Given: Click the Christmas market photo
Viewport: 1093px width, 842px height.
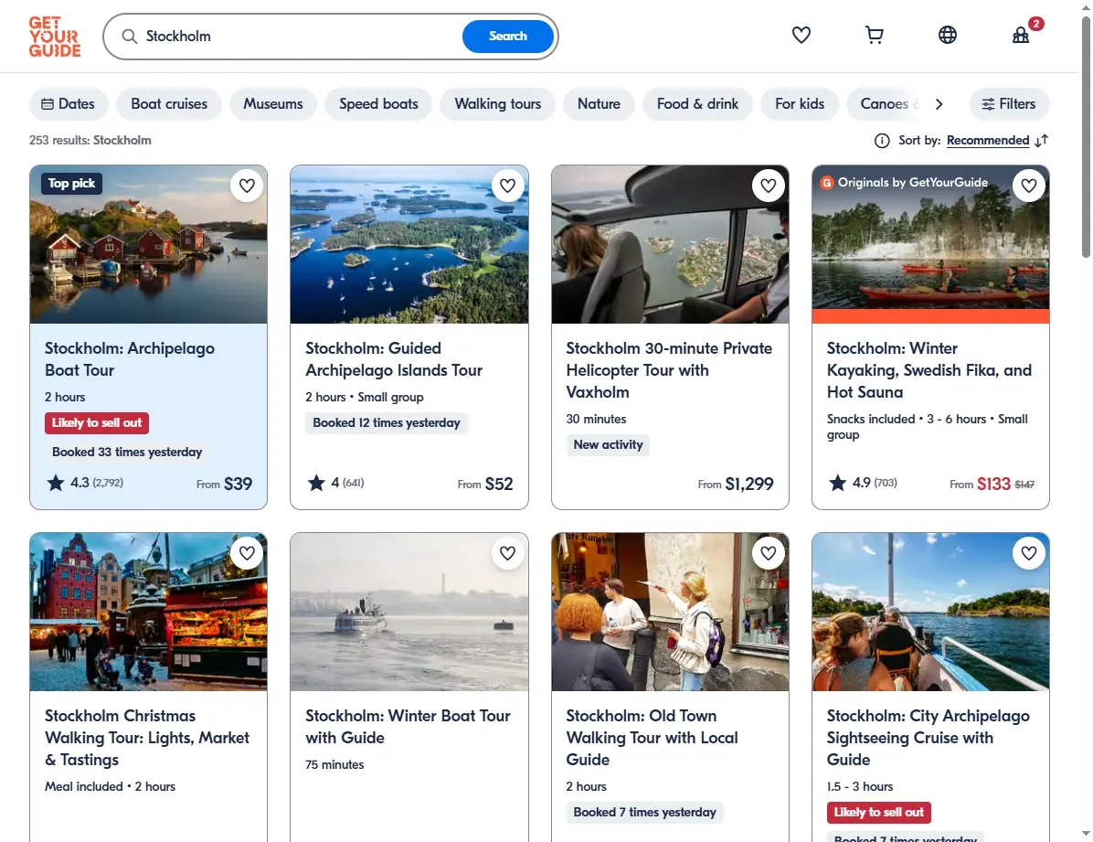Looking at the screenshot, I should (148, 612).
